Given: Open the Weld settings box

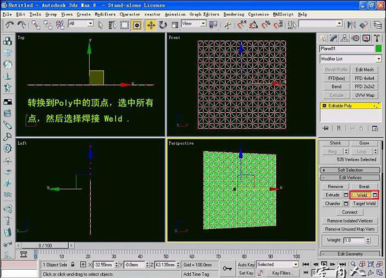Looking at the screenshot, I should [x=375, y=195].
